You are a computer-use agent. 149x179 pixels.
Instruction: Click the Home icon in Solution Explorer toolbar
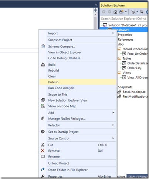(x=115, y=12)
